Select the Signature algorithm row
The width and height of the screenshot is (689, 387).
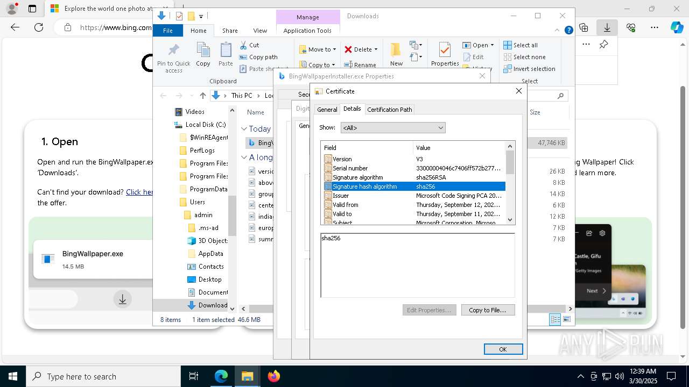(x=413, y=177)
